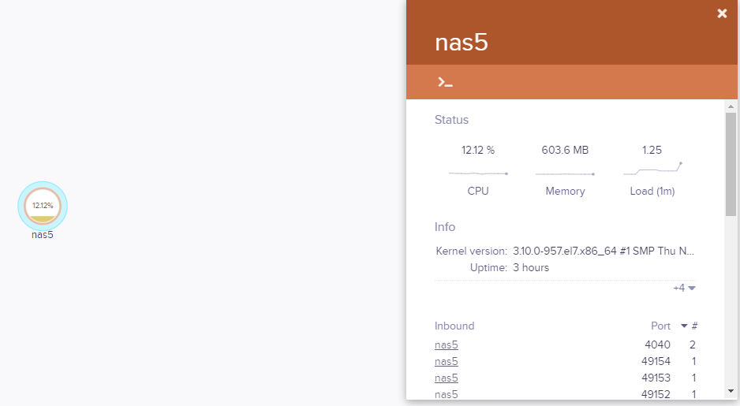
Task: Click the nas5 label under the node
Action: tap(43, 234)
